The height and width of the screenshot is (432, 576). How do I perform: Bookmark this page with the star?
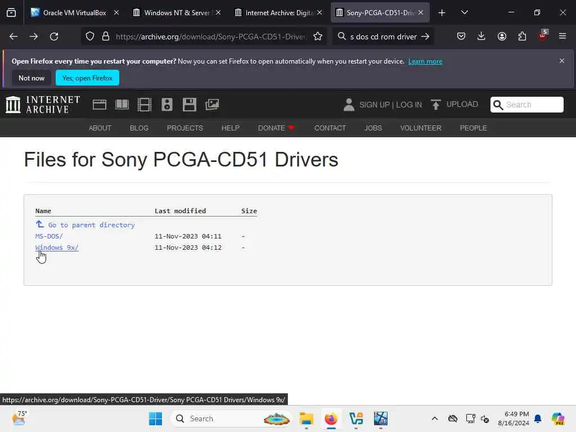[x=318, y=37]
